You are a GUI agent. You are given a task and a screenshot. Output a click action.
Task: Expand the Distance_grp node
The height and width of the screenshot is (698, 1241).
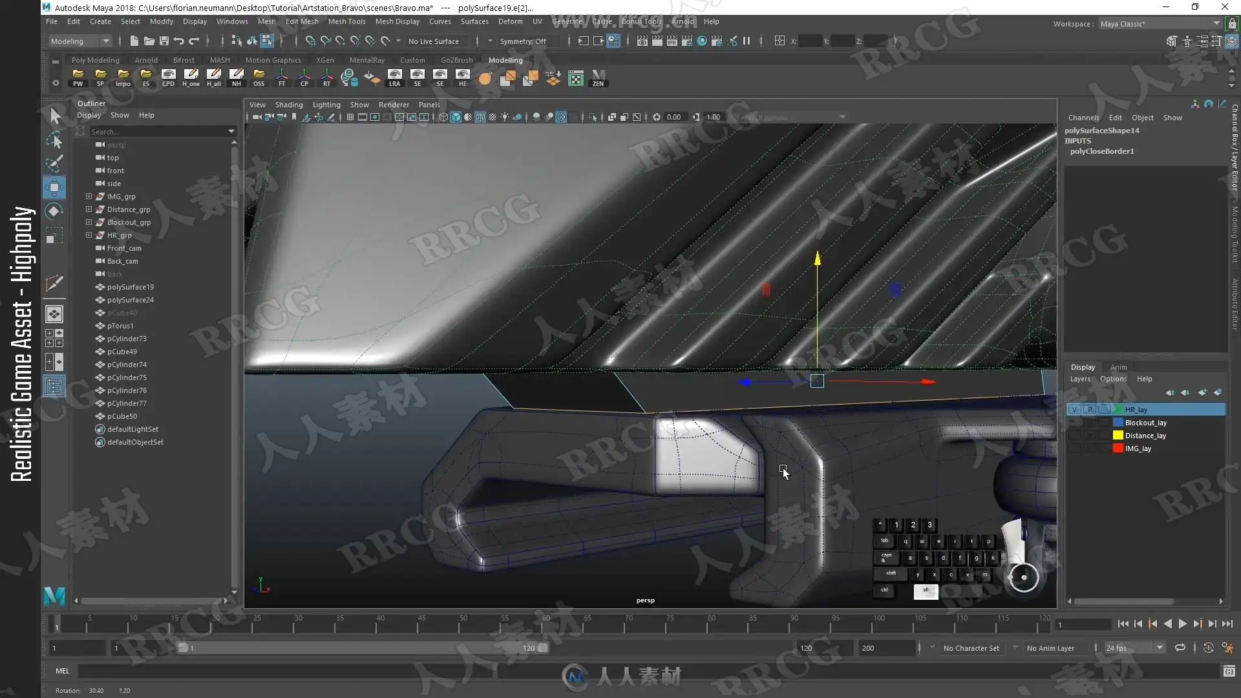89,209
